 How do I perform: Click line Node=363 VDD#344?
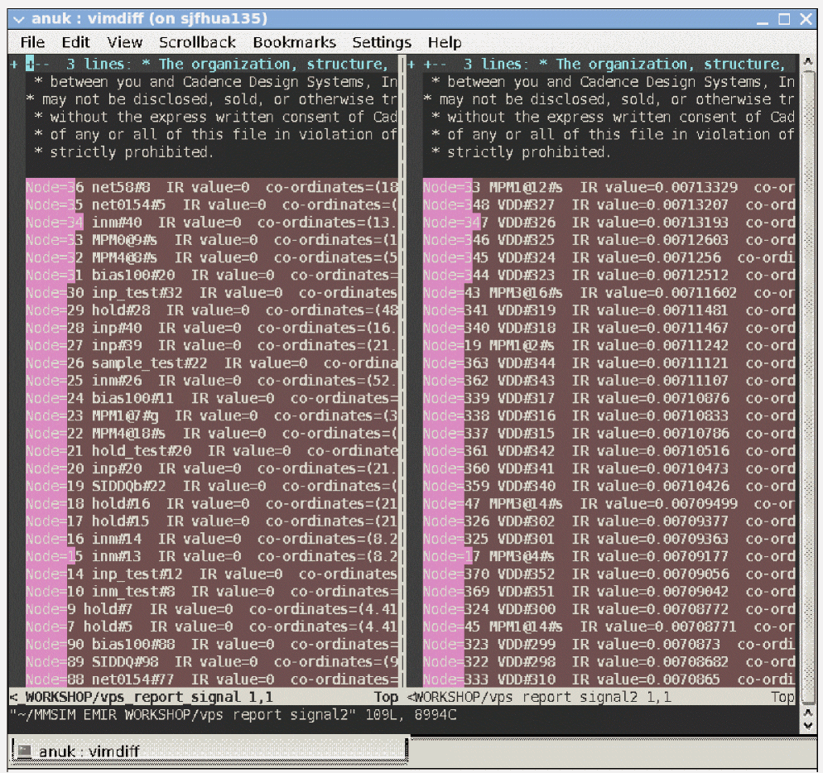[609, 363]
